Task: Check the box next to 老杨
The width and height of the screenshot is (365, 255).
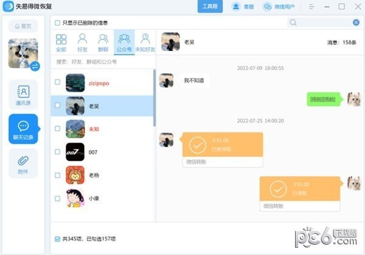Action: point(57,175)
